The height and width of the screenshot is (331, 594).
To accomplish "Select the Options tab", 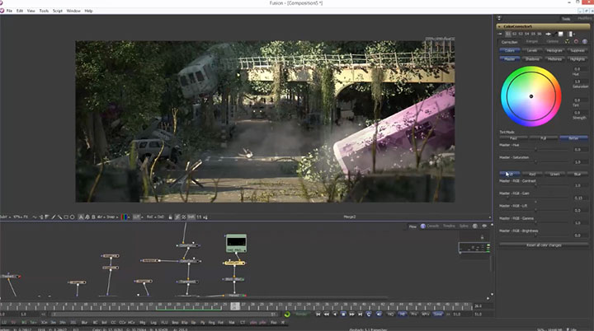I will (552, 42).
